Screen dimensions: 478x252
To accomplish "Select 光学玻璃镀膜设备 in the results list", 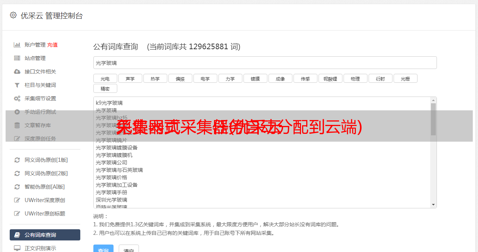I will pos(117,148).
